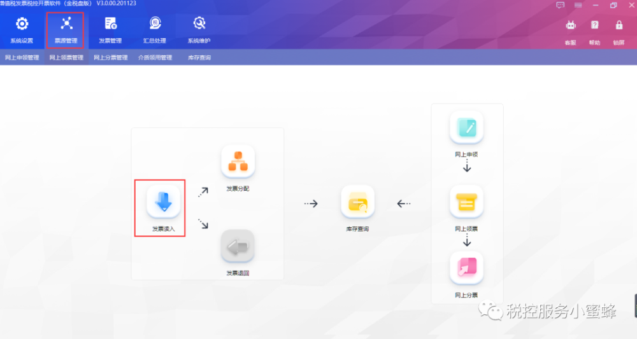Click 发票分配 orange hierarchy icon

(x=238, y=162)
